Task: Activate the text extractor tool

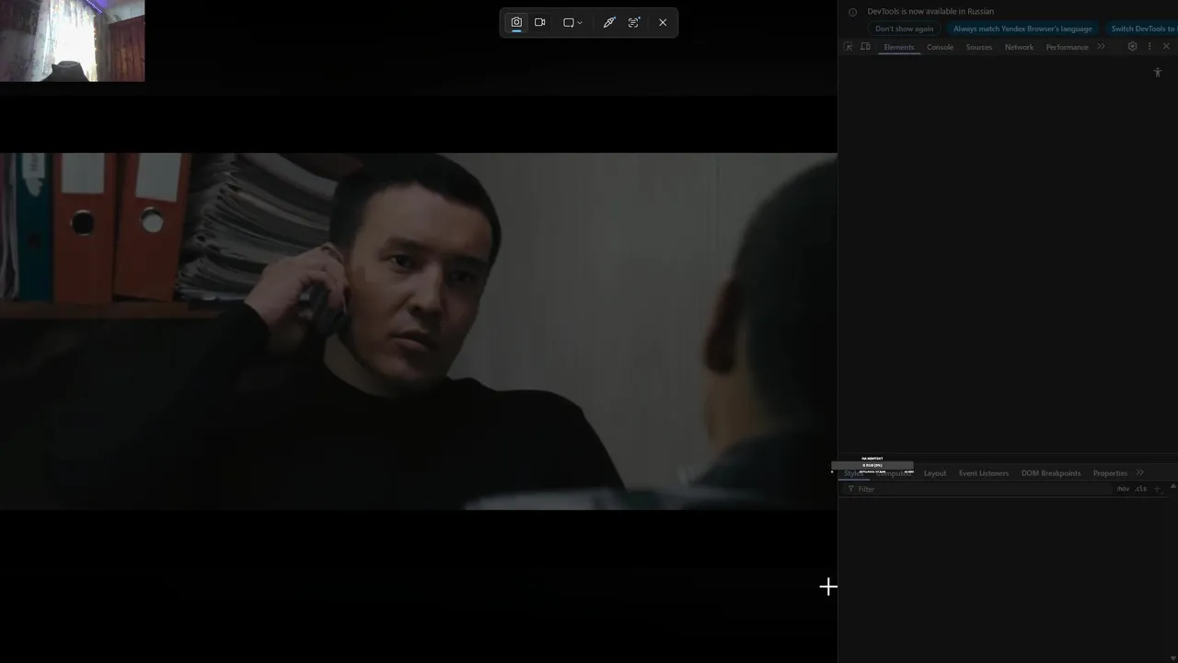Action: (x=634, y=22)
